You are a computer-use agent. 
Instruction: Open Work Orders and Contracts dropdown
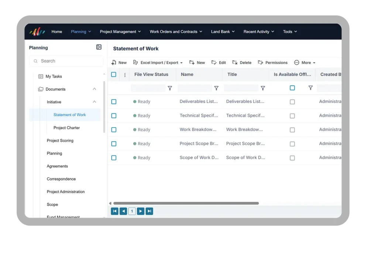pos(176,32)
